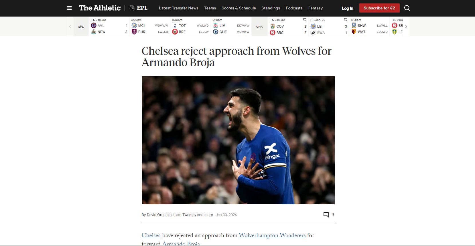Click the Tottenham crest in scoreboard
The height and width of the screenshot is (246, 475).
[x=175, y=25]
